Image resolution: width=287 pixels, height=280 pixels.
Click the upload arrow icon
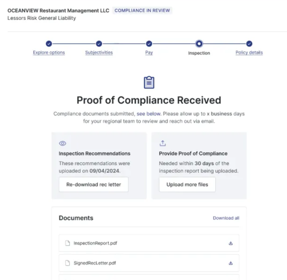(162, 143)
